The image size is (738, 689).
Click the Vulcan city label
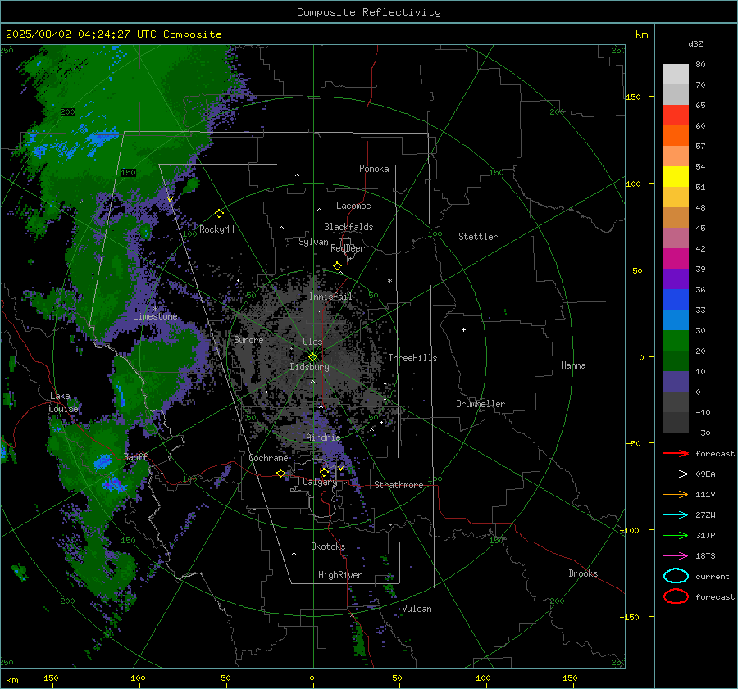pyautogui.click(x=417, y=609)
